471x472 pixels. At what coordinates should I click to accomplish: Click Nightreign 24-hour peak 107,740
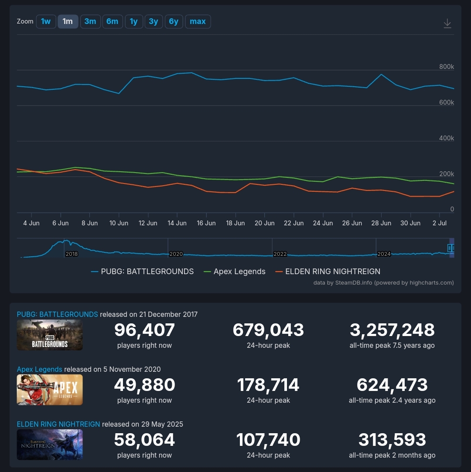click(x=268, y=440)
